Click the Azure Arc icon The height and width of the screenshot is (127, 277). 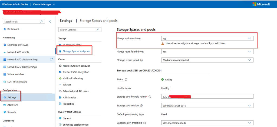[x=5, y=105]
